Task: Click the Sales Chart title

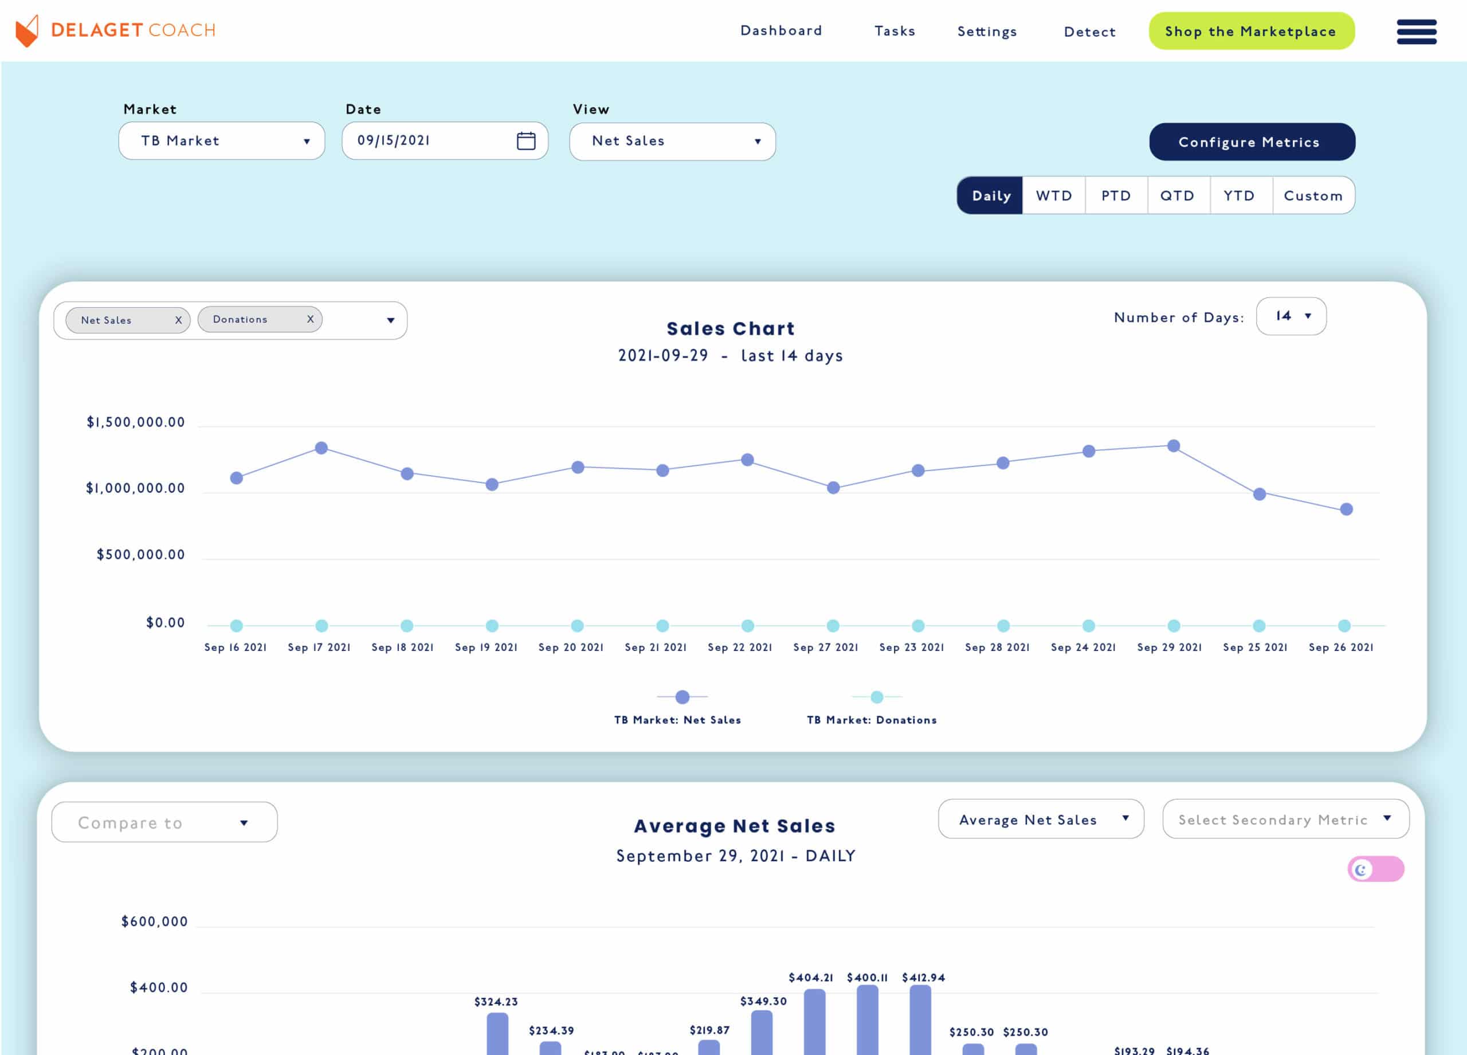Action: 731,328
